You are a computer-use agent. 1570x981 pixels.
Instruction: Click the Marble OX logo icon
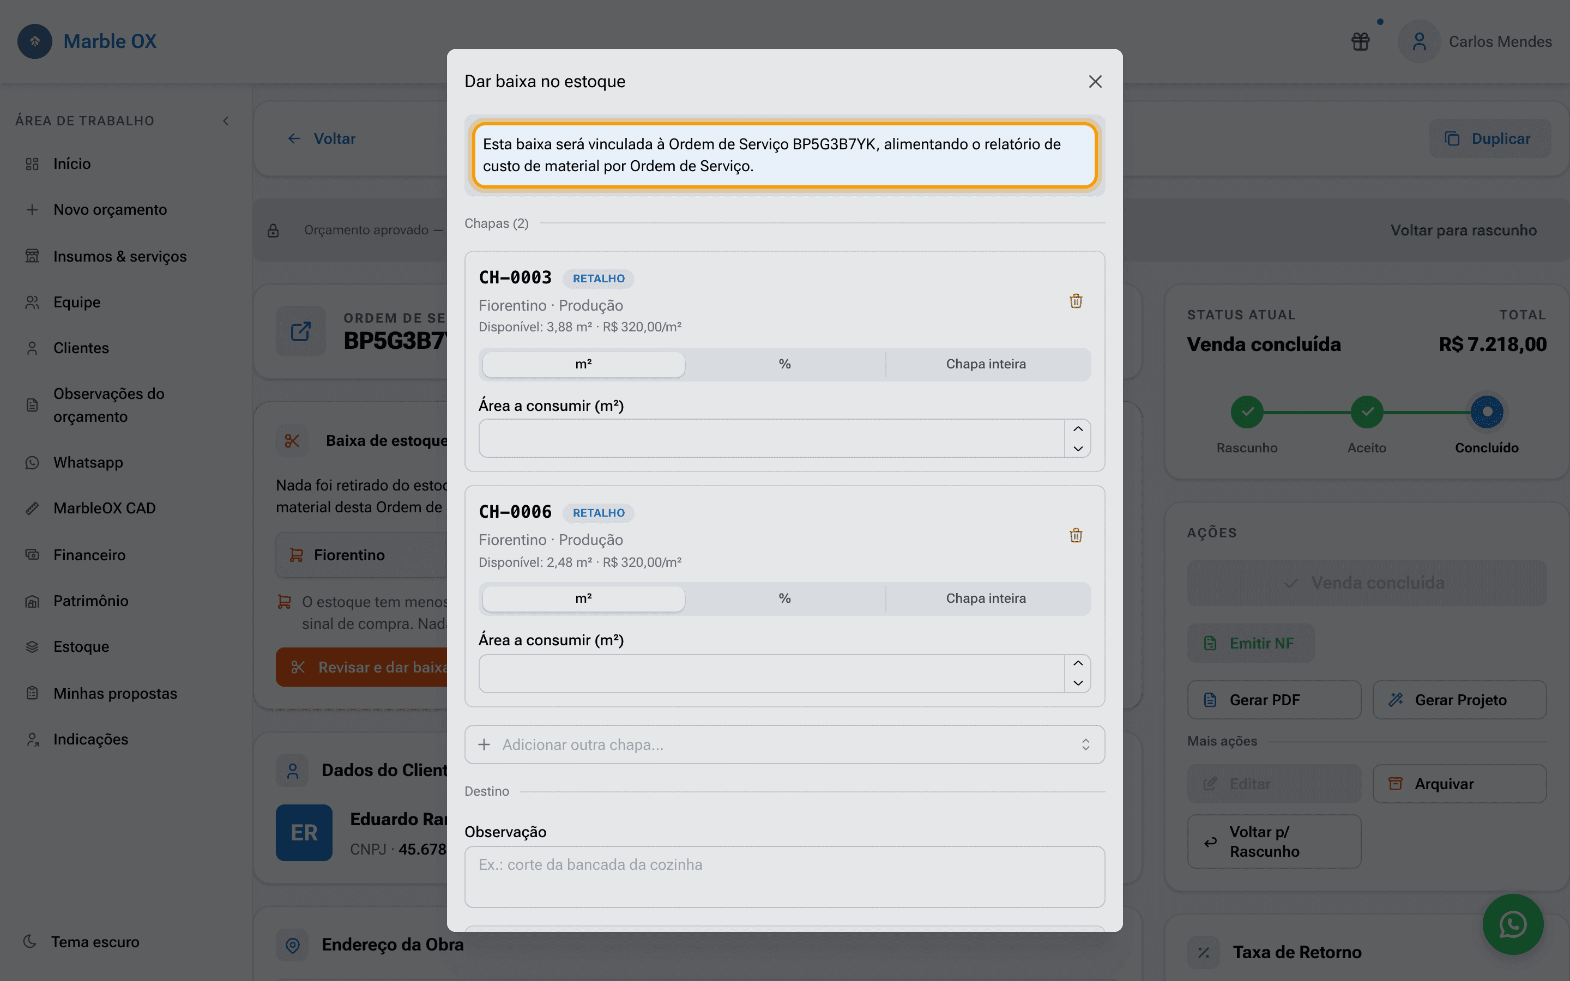pyautogui.click(x=35, y=41)
